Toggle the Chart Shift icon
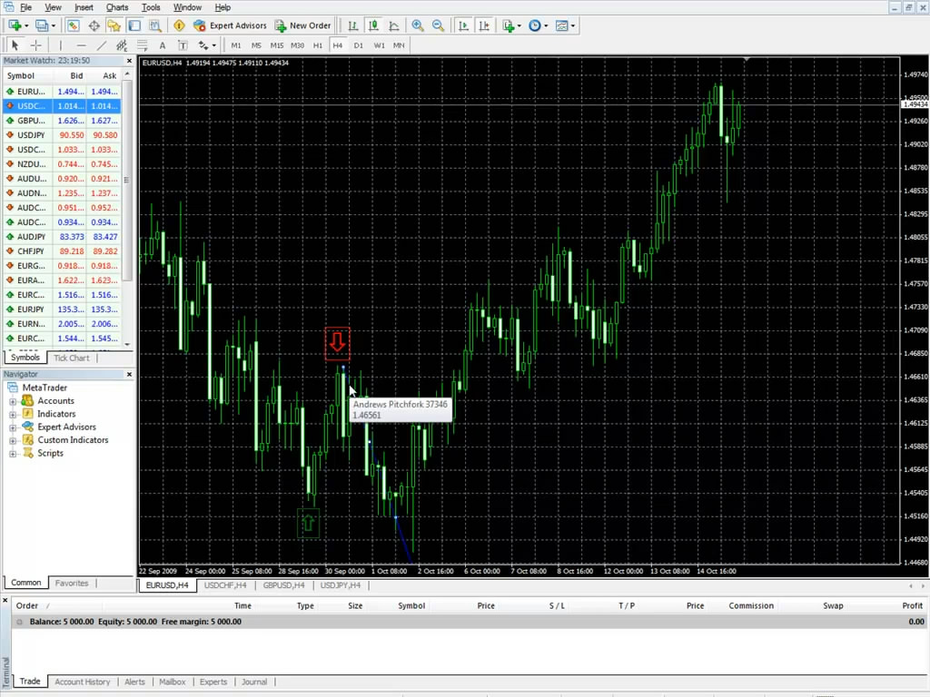930x697 pixels. coord(484,25)
